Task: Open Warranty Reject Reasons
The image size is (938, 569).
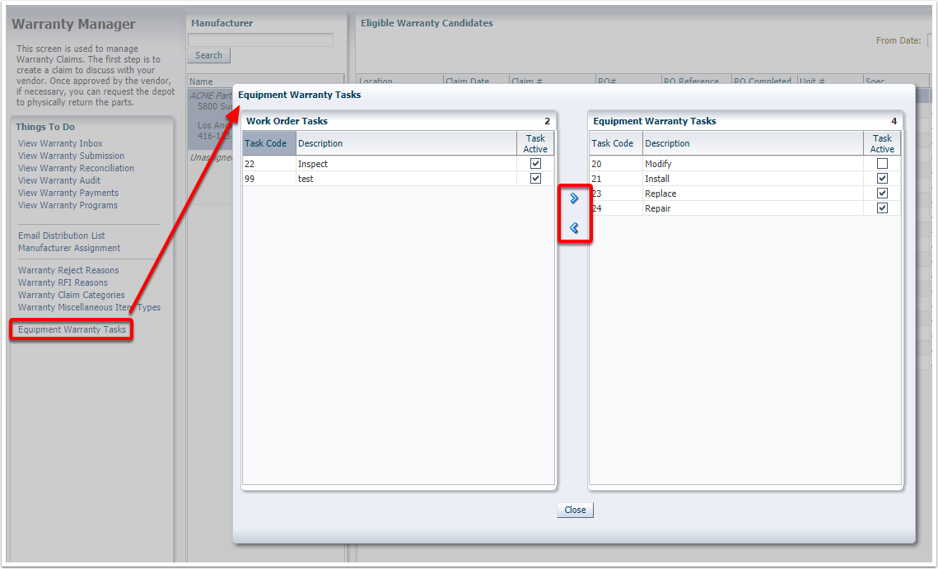Action: [x=68, y=270]
